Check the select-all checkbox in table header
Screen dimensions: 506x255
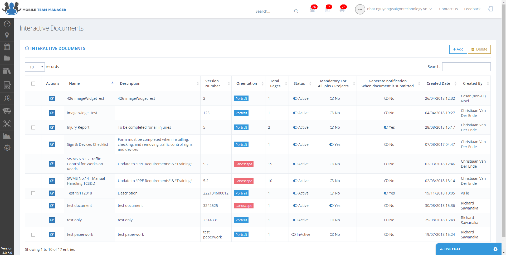click(x=33, y=83)
